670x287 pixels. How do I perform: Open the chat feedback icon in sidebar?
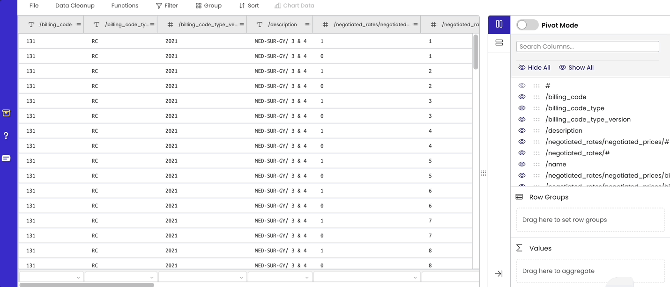6,158
